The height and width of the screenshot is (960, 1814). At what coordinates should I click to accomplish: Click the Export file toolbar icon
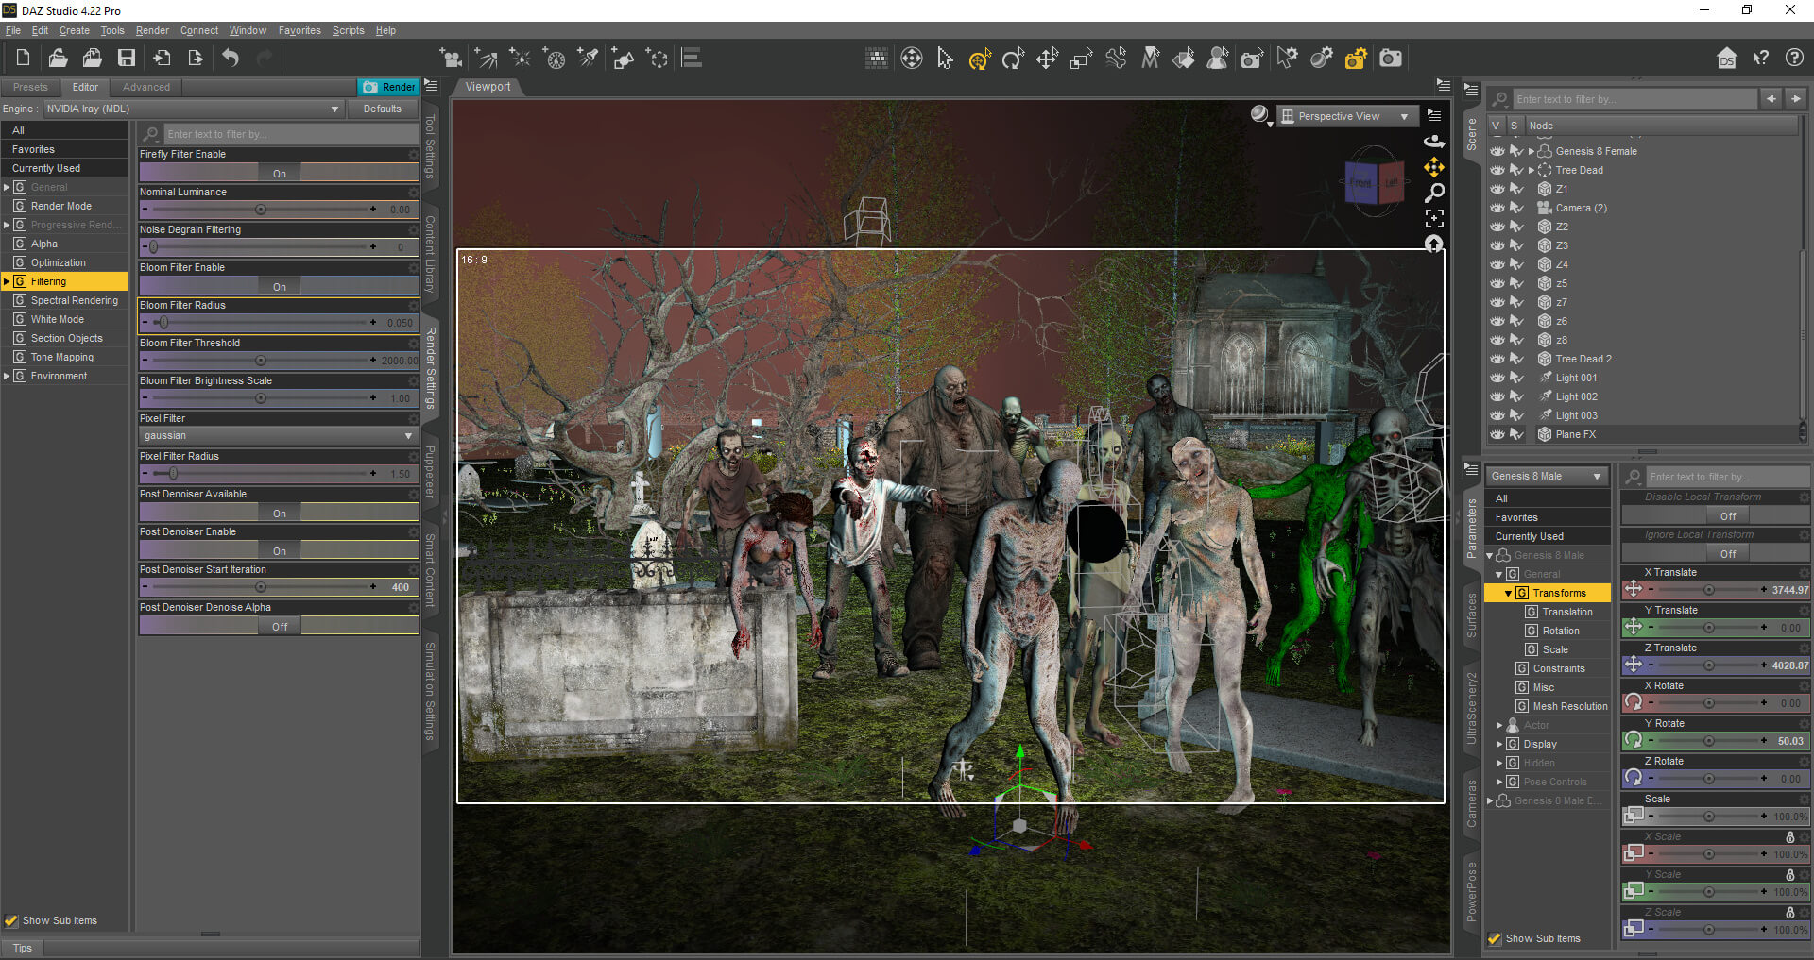click(x=196, y=59)
